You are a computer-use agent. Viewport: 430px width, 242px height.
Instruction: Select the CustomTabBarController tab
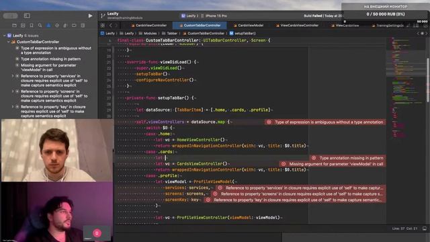[200, 26]
